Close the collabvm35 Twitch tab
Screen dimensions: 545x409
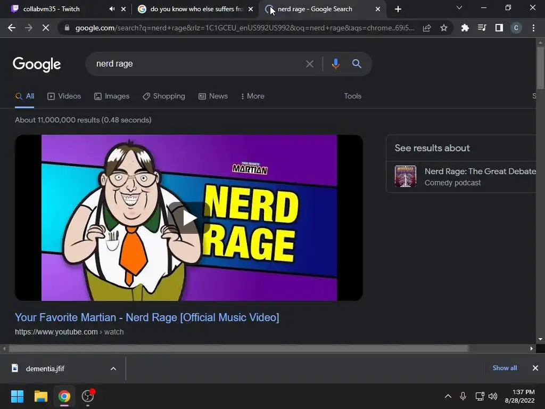(123, 9)
